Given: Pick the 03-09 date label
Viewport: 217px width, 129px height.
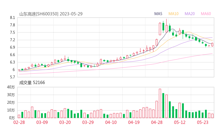Looking at the screenshot, I should pos(42,122).
